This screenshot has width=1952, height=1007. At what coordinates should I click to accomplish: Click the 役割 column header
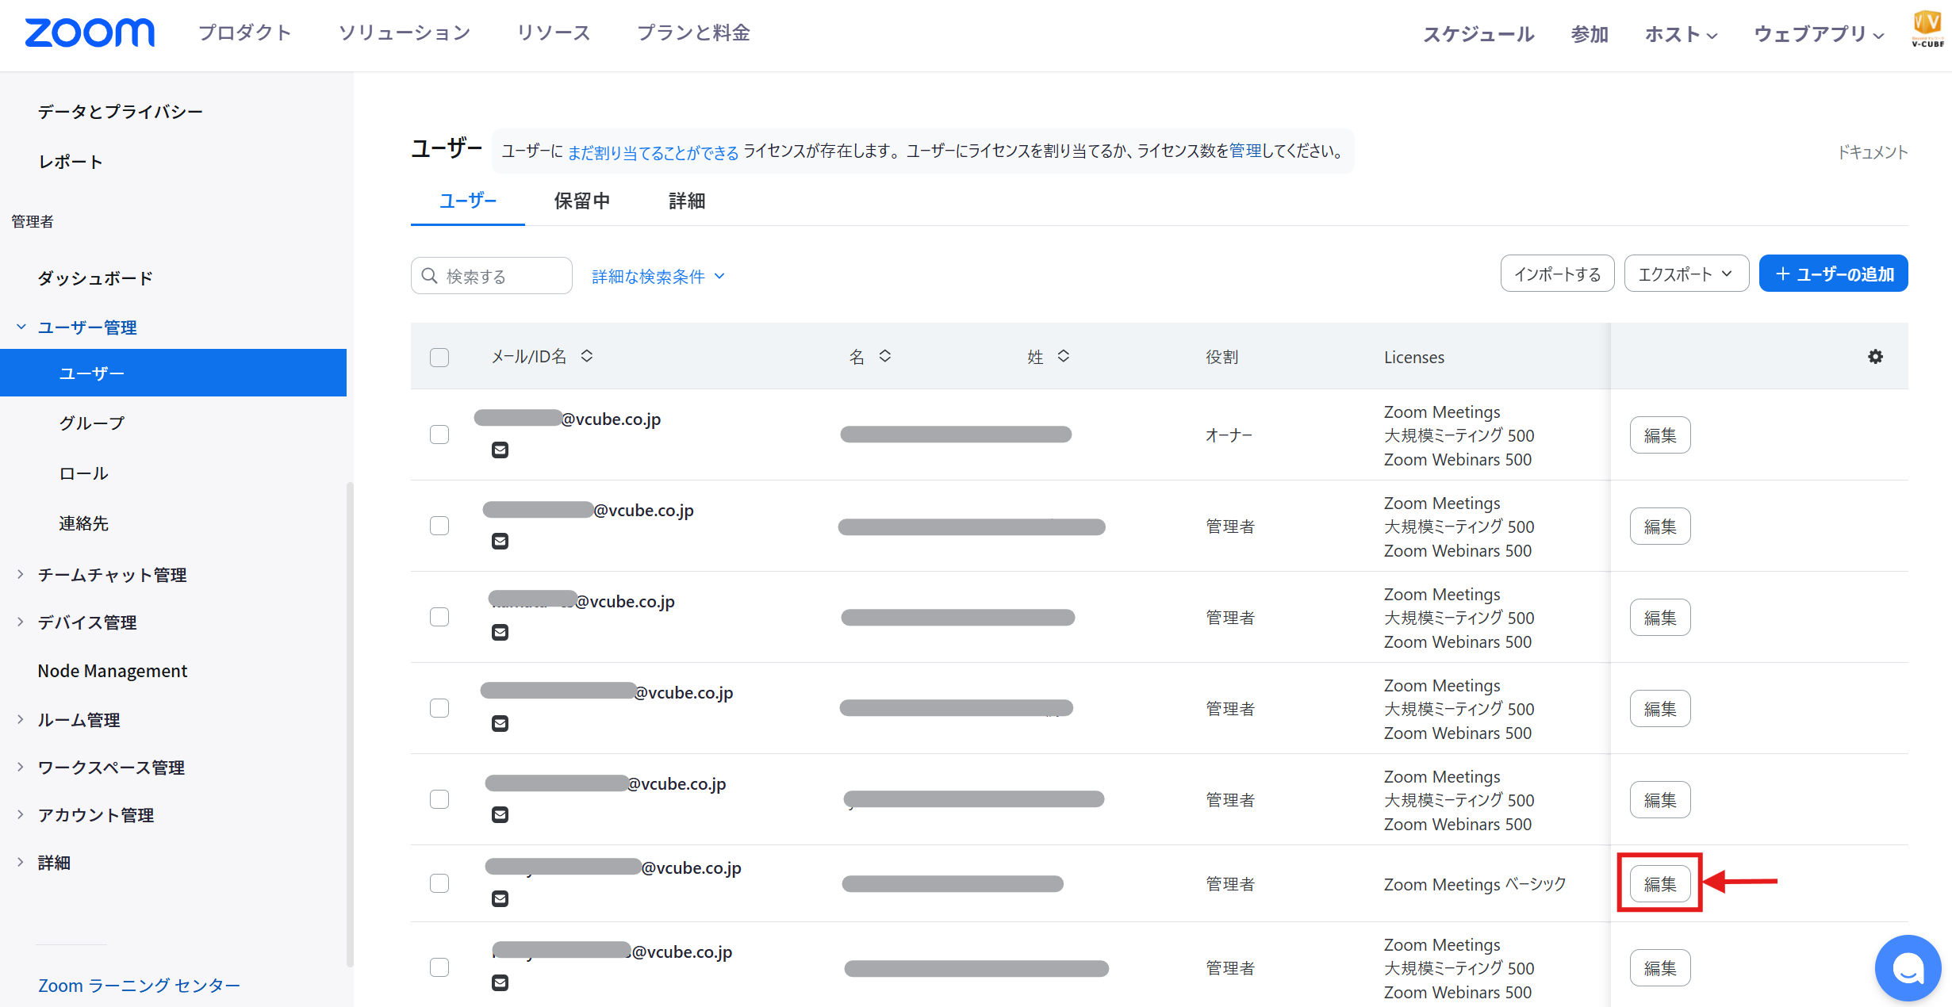(1221, 358)
